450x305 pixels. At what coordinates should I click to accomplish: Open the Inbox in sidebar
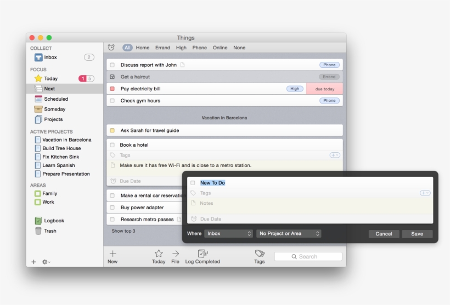tap(50, 57)
